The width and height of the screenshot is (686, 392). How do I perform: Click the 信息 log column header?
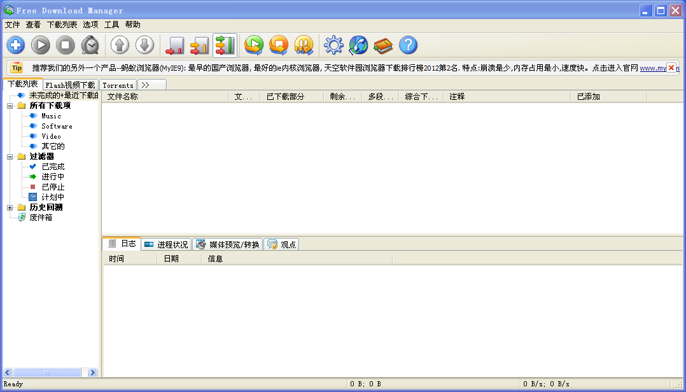(x=297, y=259)
